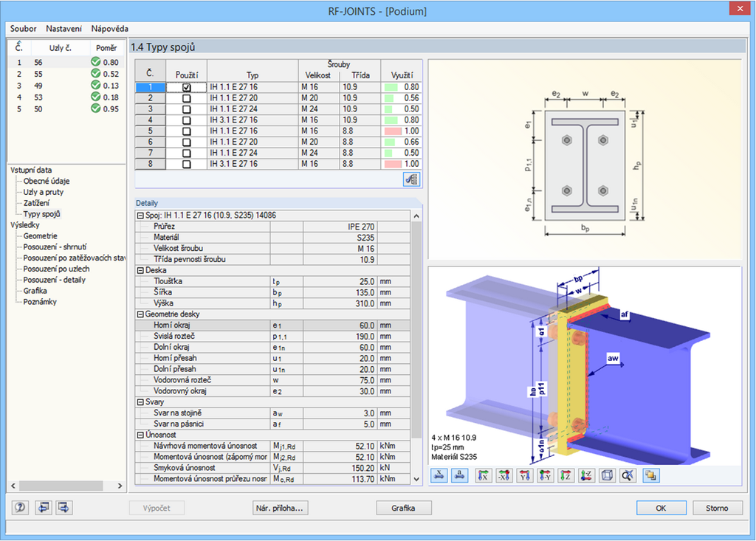
Task: Set view against Z direction
Action: [x=587, y=475]
